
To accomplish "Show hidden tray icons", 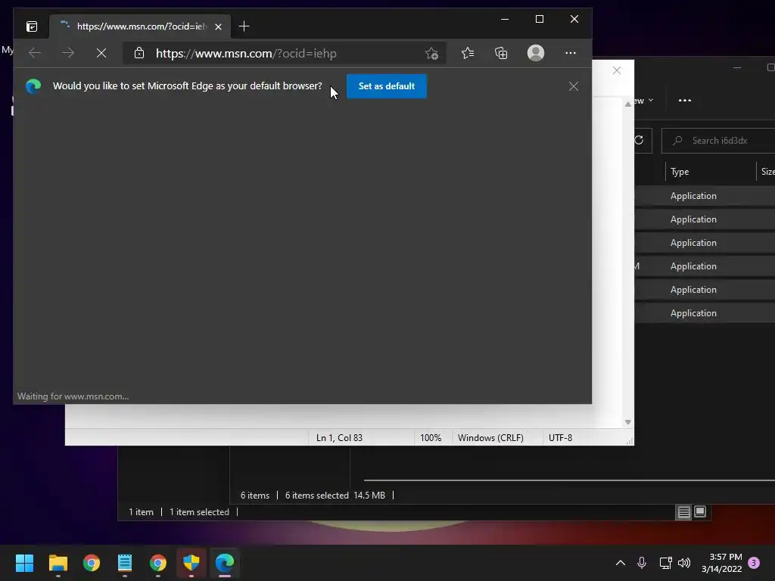I will point(621,563).
